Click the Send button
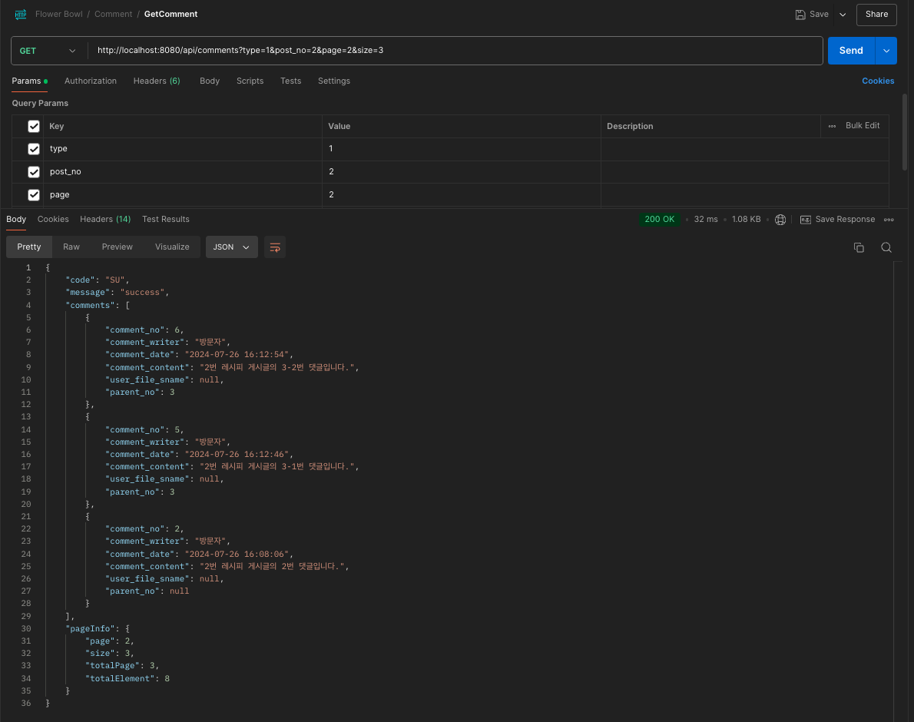Viewport: 914px width, 722px height. click(851, 51)
